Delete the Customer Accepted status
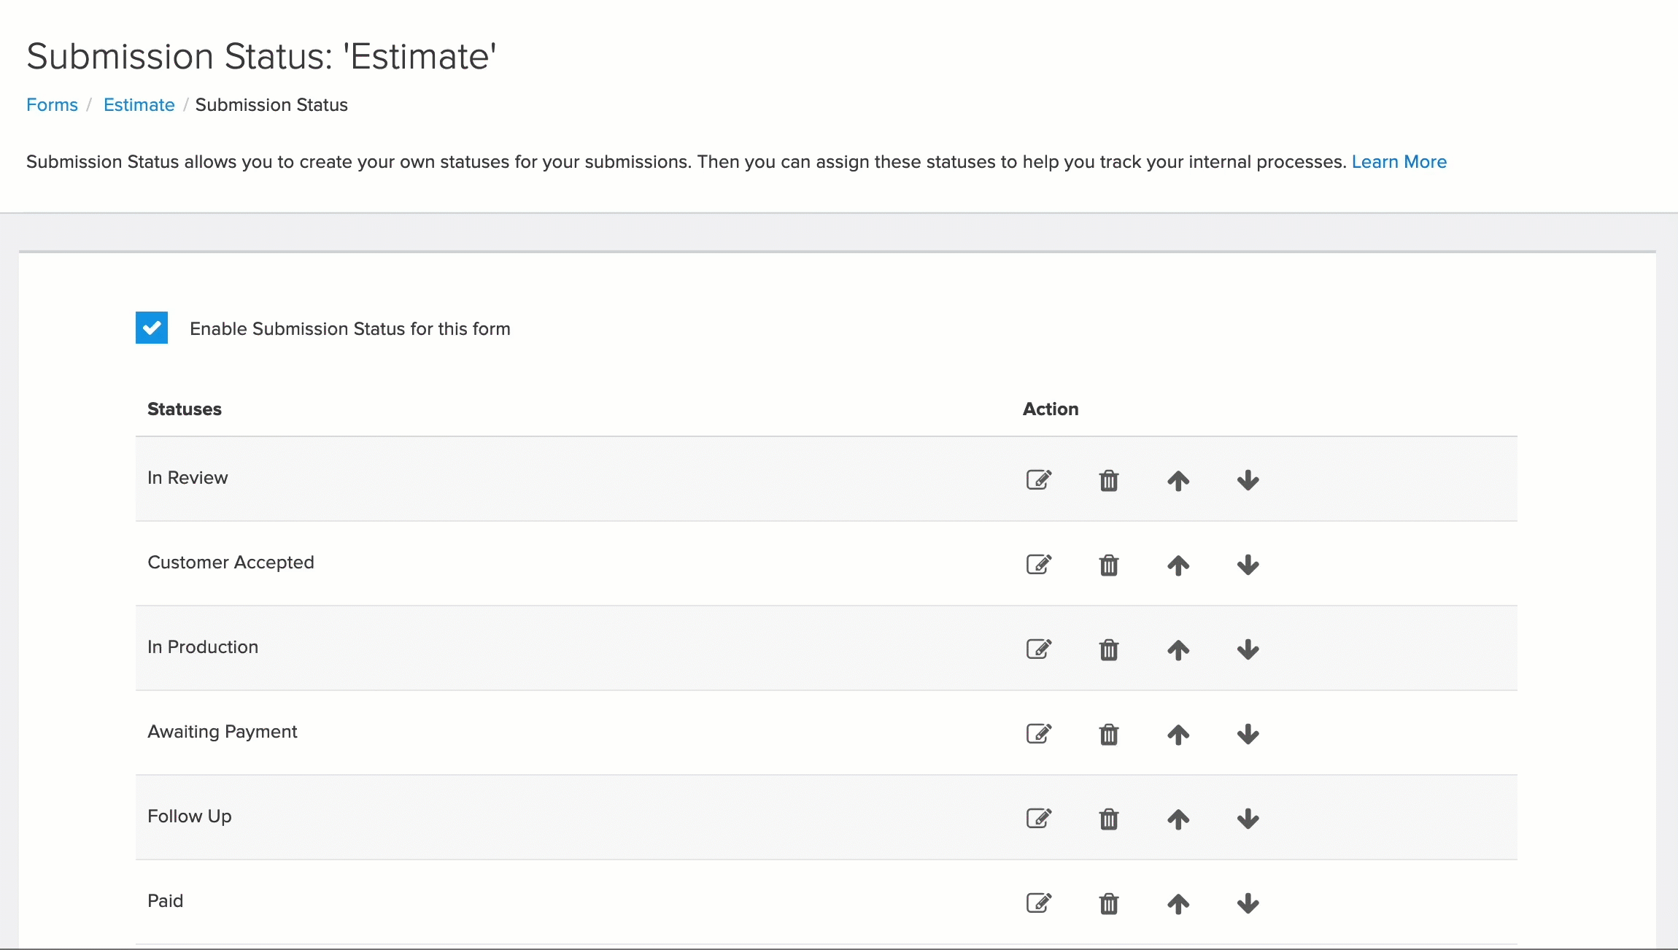Image resolution: width=1678 pixels, height=950 pixels. click(1109, 565)
